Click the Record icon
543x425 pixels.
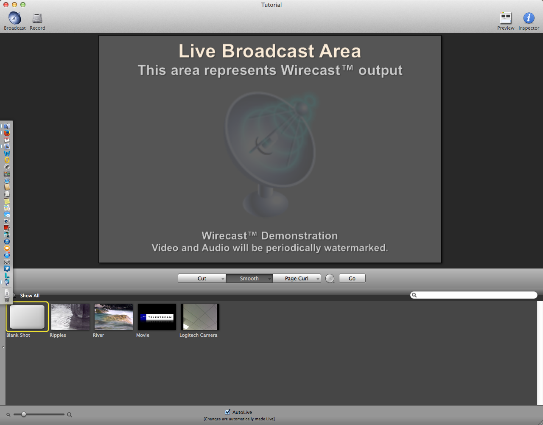[37, 19]
